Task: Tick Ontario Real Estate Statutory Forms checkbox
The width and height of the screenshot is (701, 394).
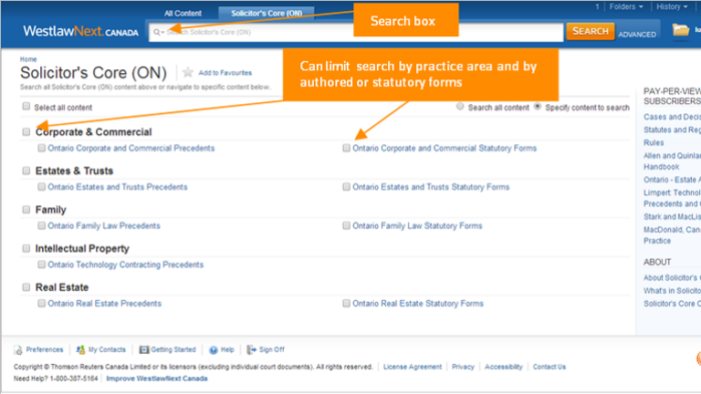Action: 346,304
